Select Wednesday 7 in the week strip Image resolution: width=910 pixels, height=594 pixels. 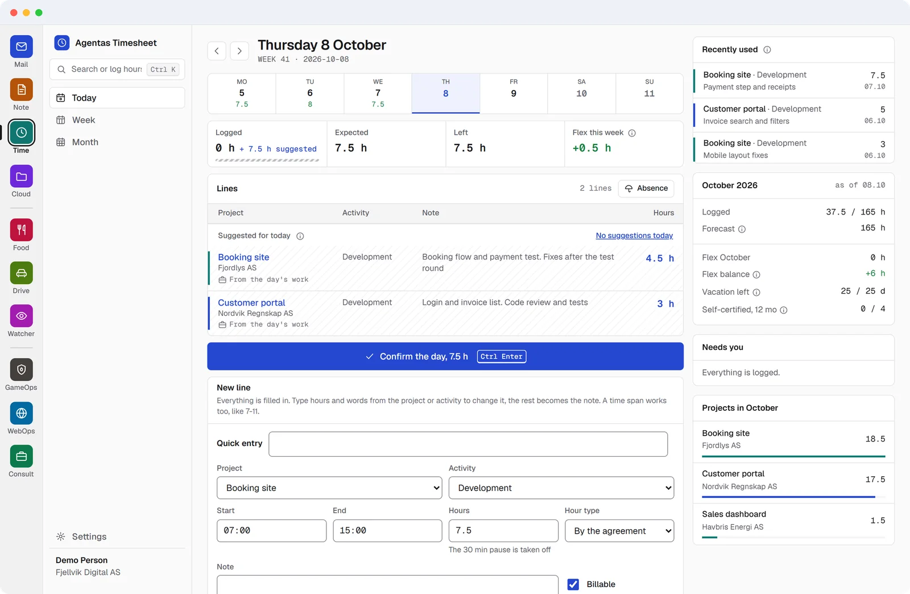point(378,93)
